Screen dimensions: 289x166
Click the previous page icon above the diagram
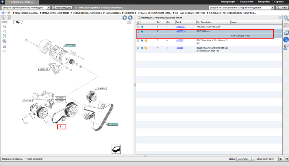click(x=3, y=18)
